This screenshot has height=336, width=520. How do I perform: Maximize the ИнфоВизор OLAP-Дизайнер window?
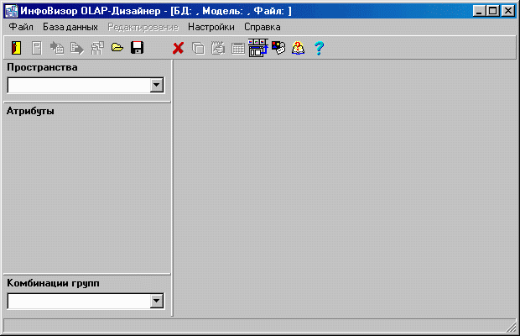[493, 11]
